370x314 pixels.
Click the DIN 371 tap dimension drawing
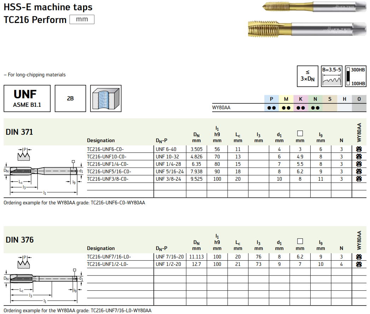point(44,171)
